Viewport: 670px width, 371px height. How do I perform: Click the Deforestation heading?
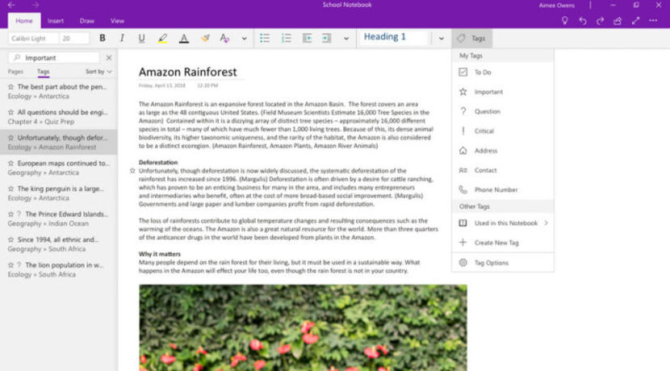tap(158, 162)
